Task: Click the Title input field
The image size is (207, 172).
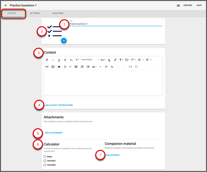Action: click(x=116, y=24)
